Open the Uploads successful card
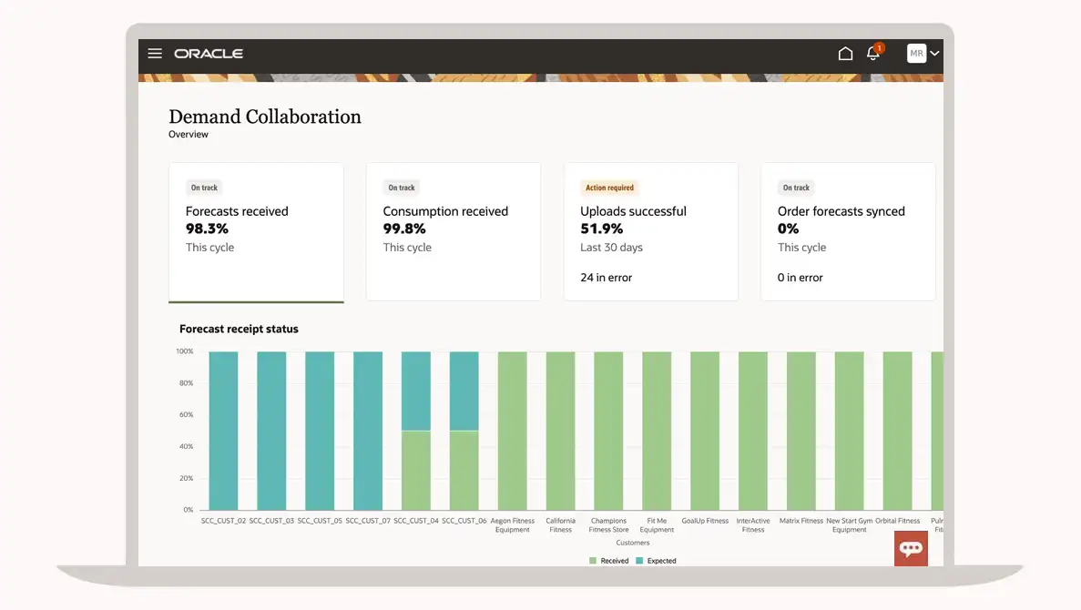Screen dimensions: 1081x610 click(651, 231)
